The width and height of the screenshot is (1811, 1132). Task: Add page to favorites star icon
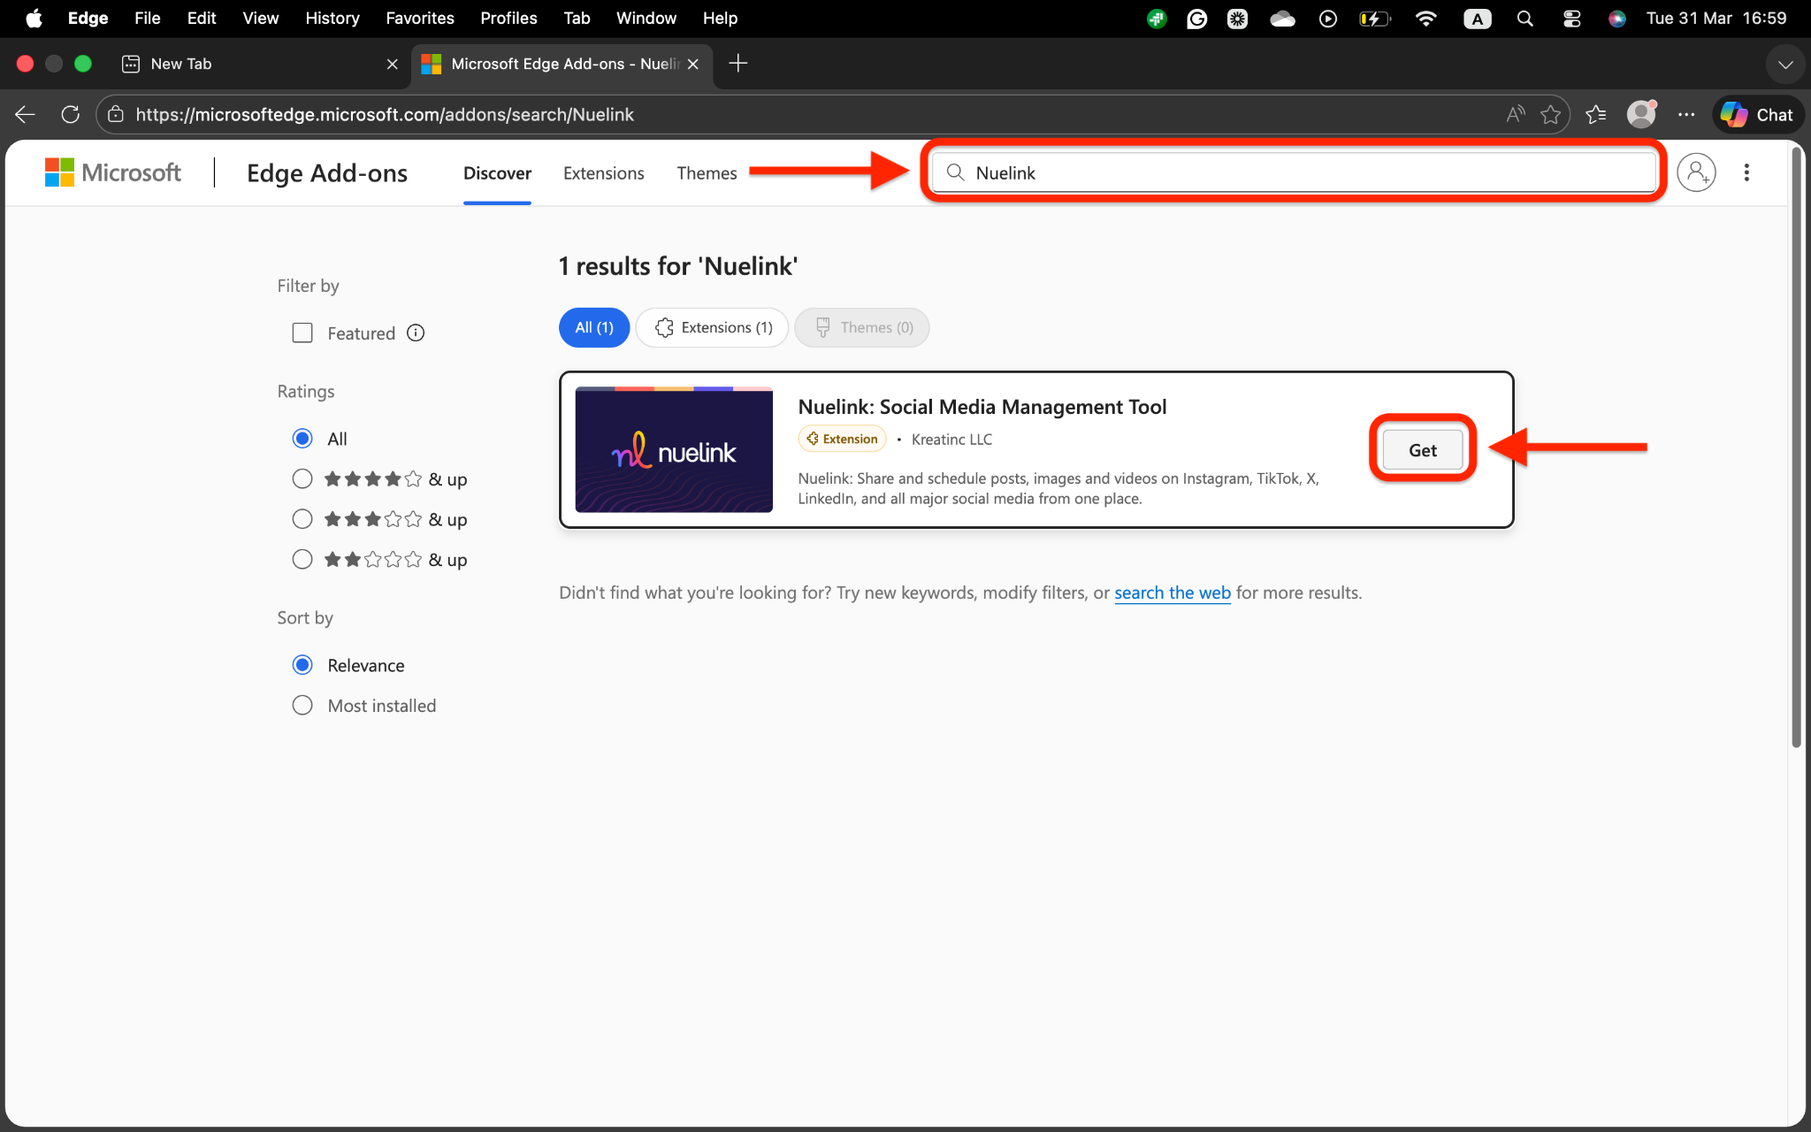click(x=1550, y=115)
